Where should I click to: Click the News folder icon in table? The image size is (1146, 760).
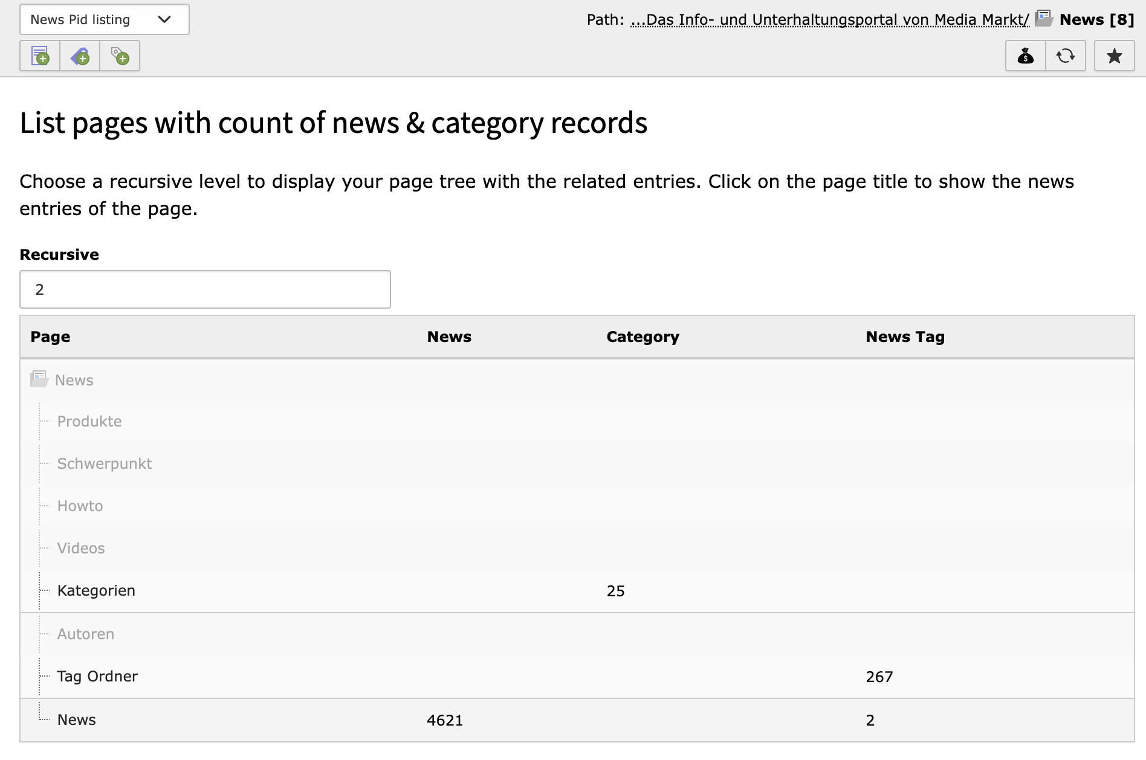(x=39, y=379)
